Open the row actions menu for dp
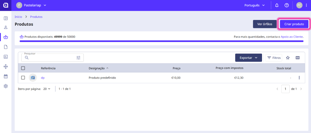The height and width of the screenshot is (133, 311). 299,78
